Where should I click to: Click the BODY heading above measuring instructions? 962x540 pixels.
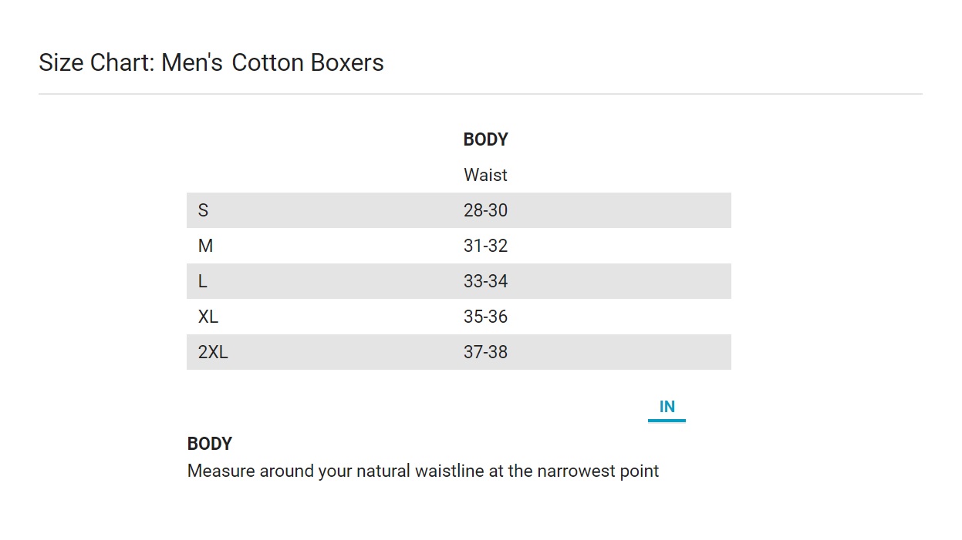210,444
